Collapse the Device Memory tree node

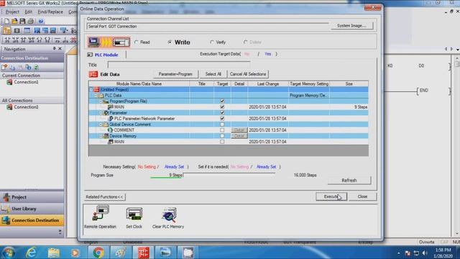(x=101, y=136)
